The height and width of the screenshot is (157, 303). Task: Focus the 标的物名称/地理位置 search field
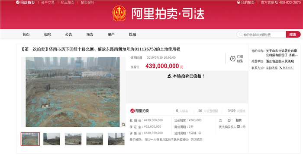(261, 35)
